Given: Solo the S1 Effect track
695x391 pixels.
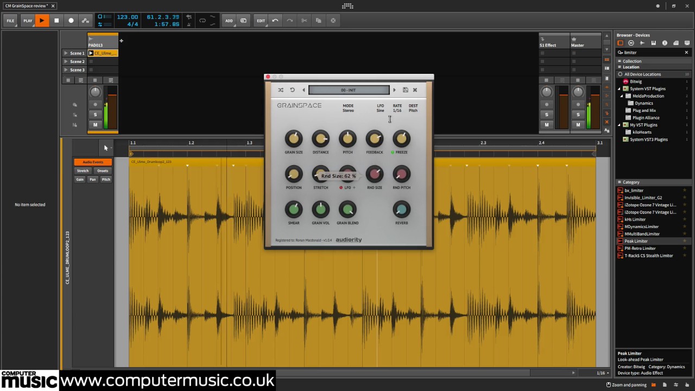Looking at the screenshot, I should (547, 115).
